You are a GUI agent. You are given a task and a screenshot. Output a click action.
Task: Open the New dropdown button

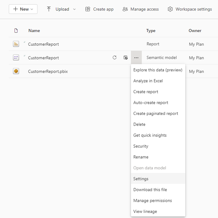click(23, 9)
